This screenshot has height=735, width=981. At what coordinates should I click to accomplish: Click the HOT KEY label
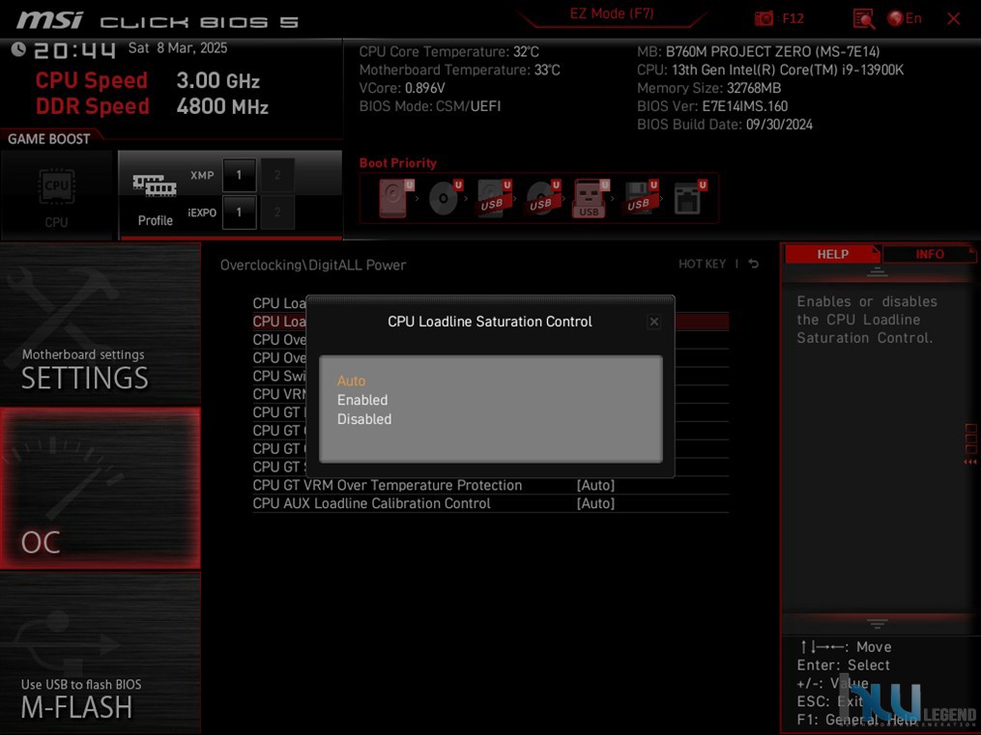coord(702,264)
